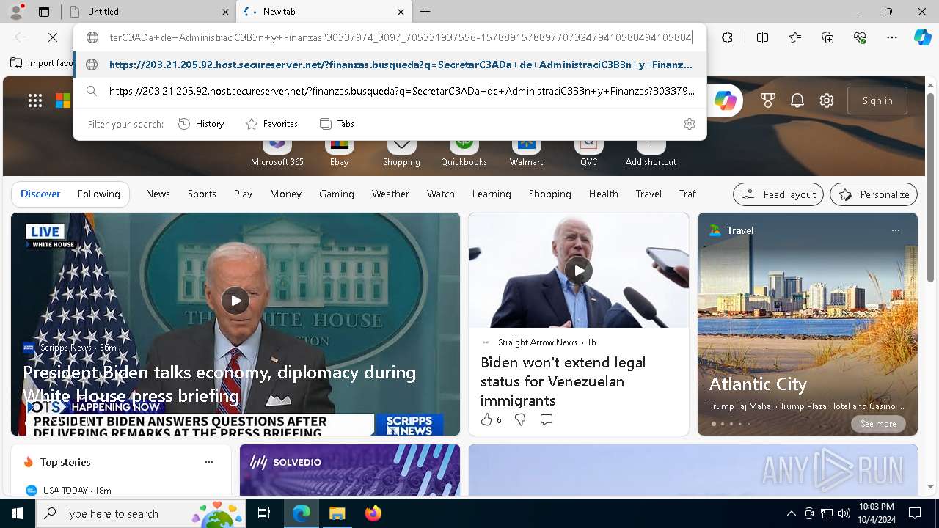Open the tab actions menu icon
Image resolution: width=939 pixels, height=528 pixels.
pos(43,12)
